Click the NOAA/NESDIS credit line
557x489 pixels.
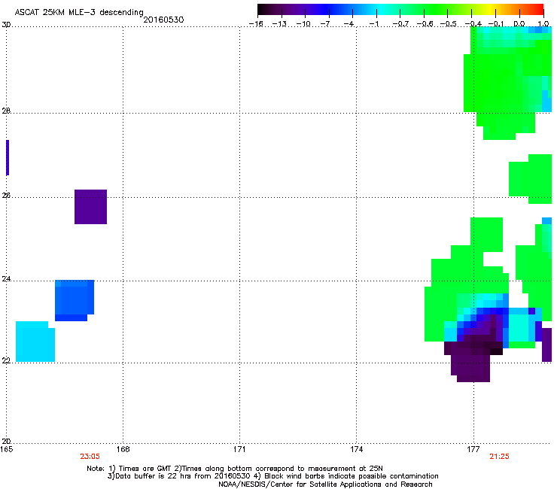(x=325, y=484)
